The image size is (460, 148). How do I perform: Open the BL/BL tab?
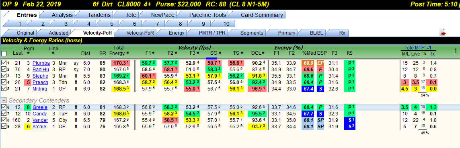pyautogui.click(x=316, y=33)
